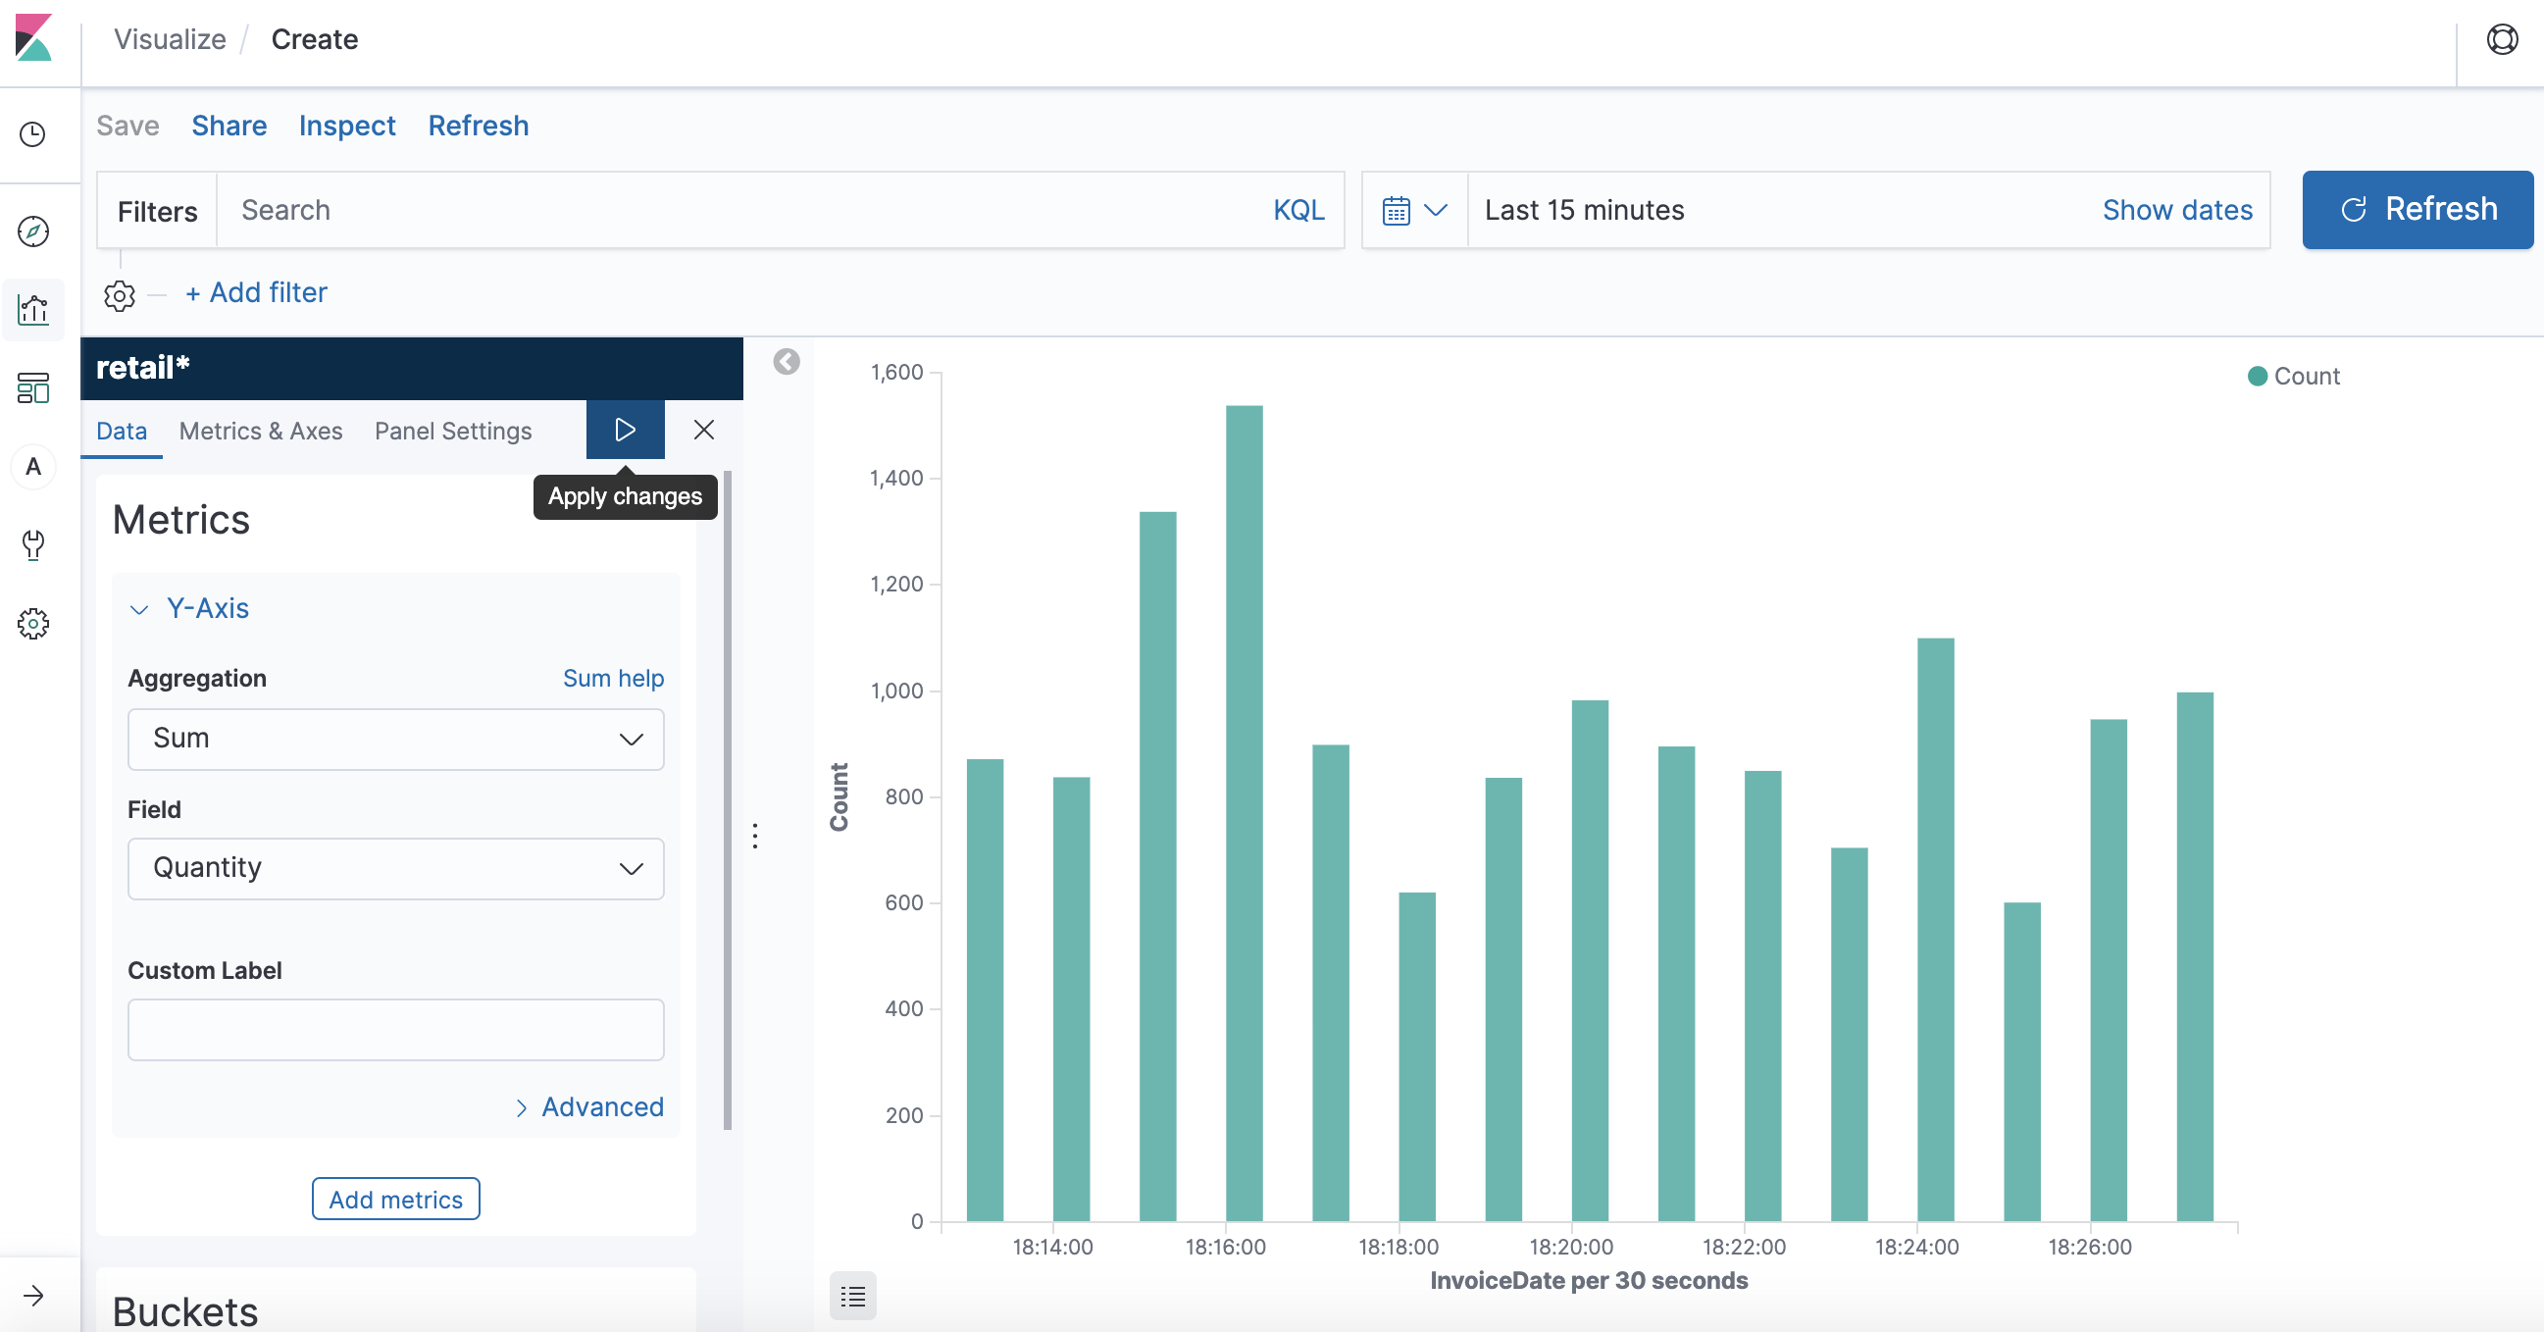The height and width of the screenshot is (1332, 2544).
Task: Toggle the chart legend list icon
Action: tap(852, 1296)
